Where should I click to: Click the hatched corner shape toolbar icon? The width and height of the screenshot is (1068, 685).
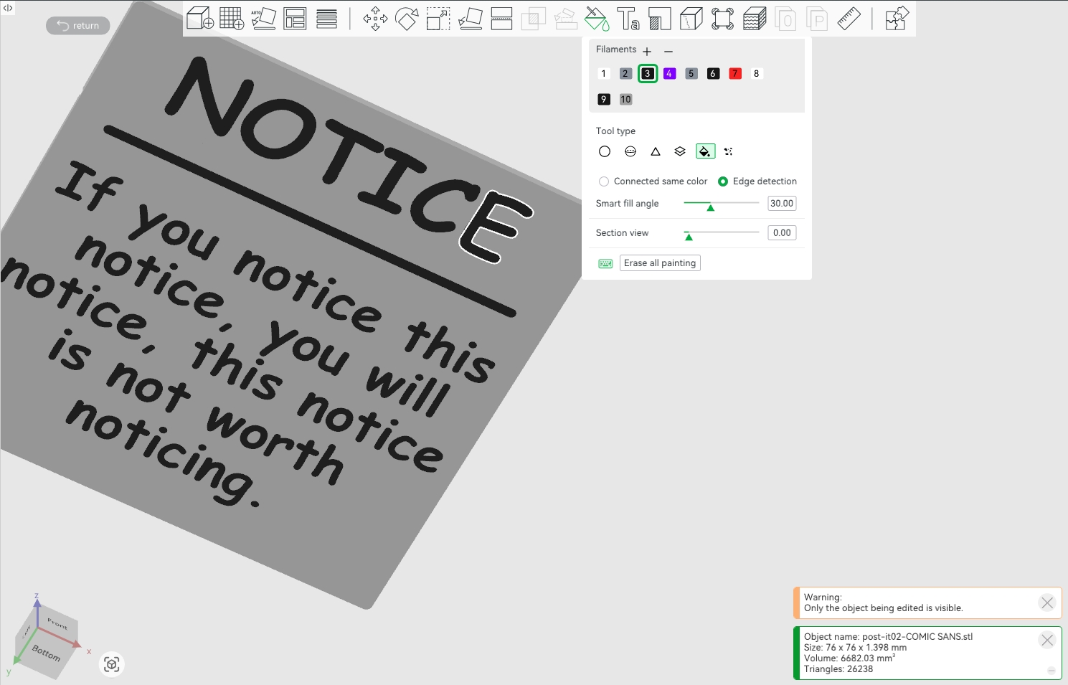pyautogui.click(x=659, y=18)
